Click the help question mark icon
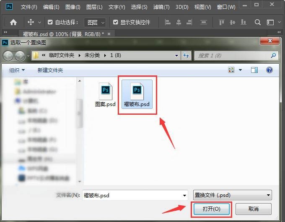 269,70
